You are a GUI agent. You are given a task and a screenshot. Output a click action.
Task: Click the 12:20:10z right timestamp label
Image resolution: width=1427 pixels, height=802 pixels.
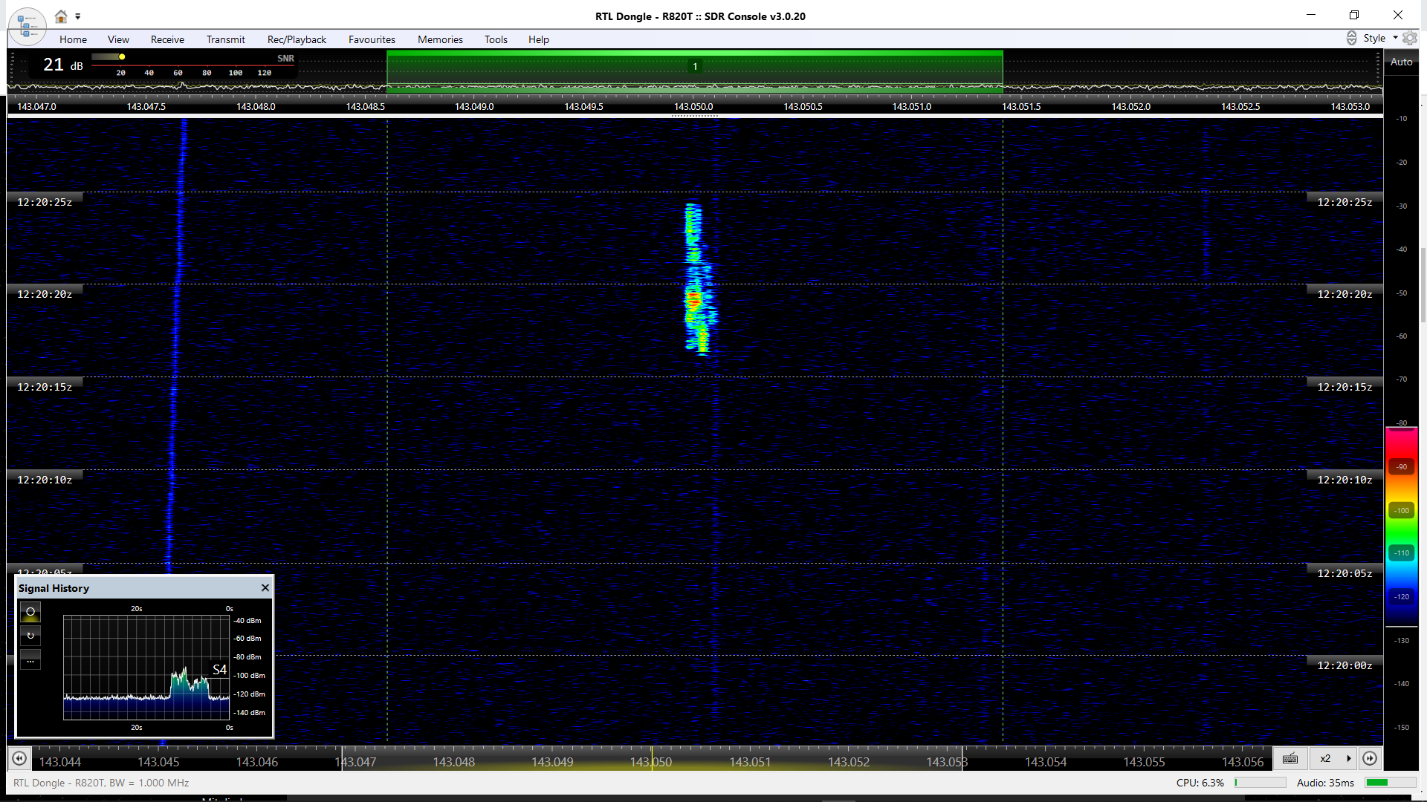tap(1345, 480)
